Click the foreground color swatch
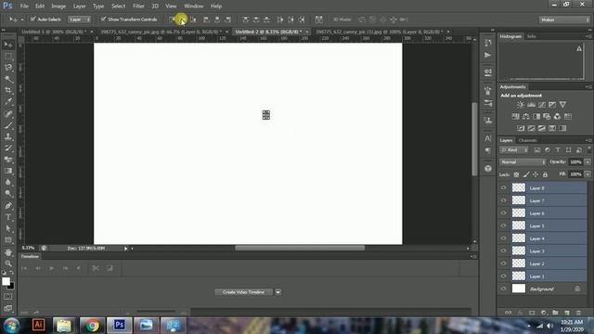Image resolution: width=594 pixels, height=334 pixels. pos(6,281)
